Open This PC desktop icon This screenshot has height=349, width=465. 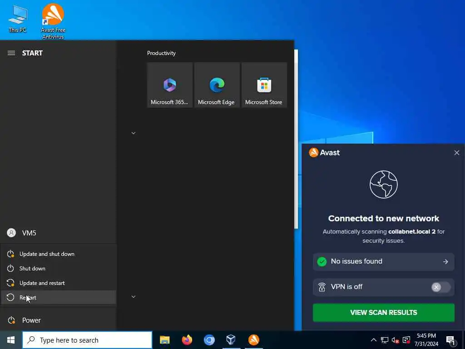point(18,19)
